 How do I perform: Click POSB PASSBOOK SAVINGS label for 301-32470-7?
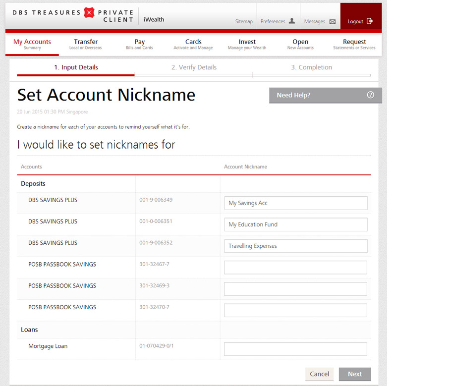coord(62,307)
